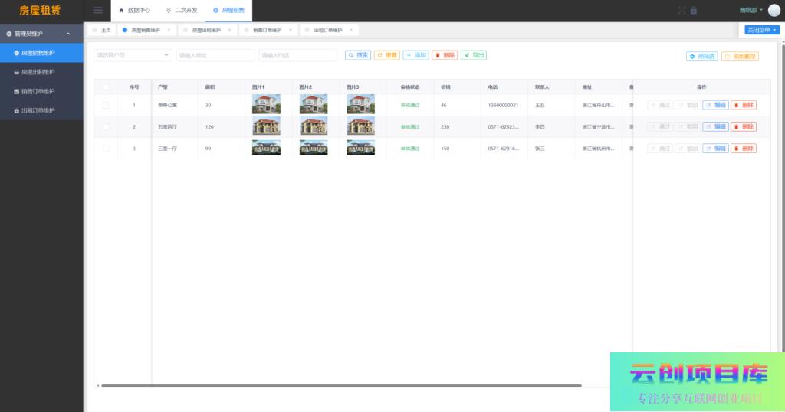Viewport: 785px width, 412px height.
Task: Click 编辑 button for row 2
Action: click(715, 126)
